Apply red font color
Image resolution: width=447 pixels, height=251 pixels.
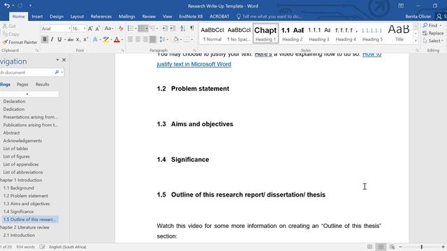(117, 40)
